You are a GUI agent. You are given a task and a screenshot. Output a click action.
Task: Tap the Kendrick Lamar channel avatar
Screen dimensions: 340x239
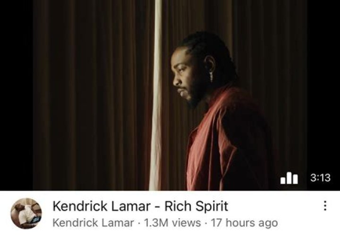[26, 213]
